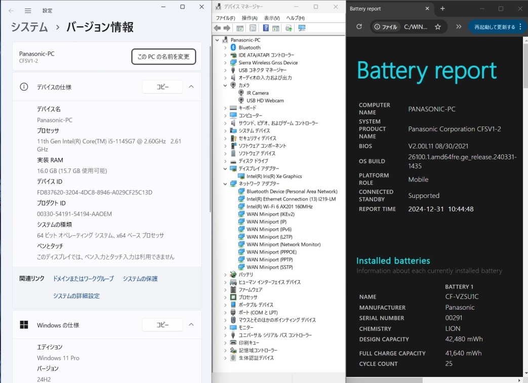
Task: Close the Battery report browser tab
Action: (x=427, y=9)
